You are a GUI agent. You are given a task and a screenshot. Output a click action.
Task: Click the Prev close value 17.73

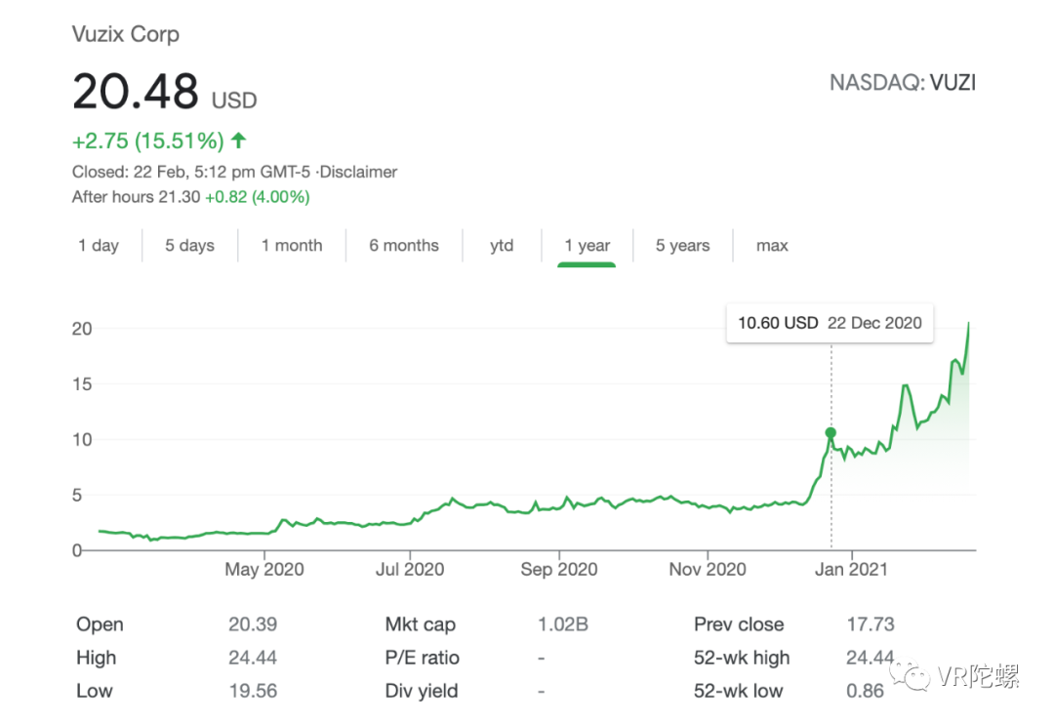pyautogui.click(x=871, y=624)
